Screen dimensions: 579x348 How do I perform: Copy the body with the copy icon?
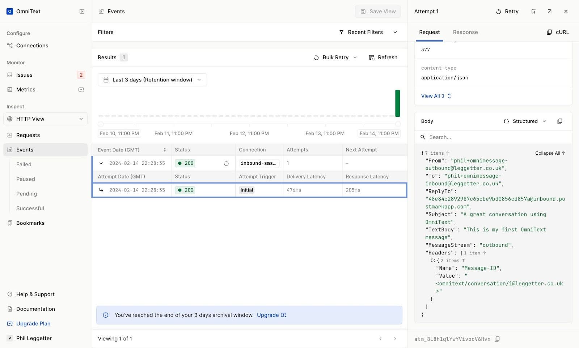(x=560, y=121)
